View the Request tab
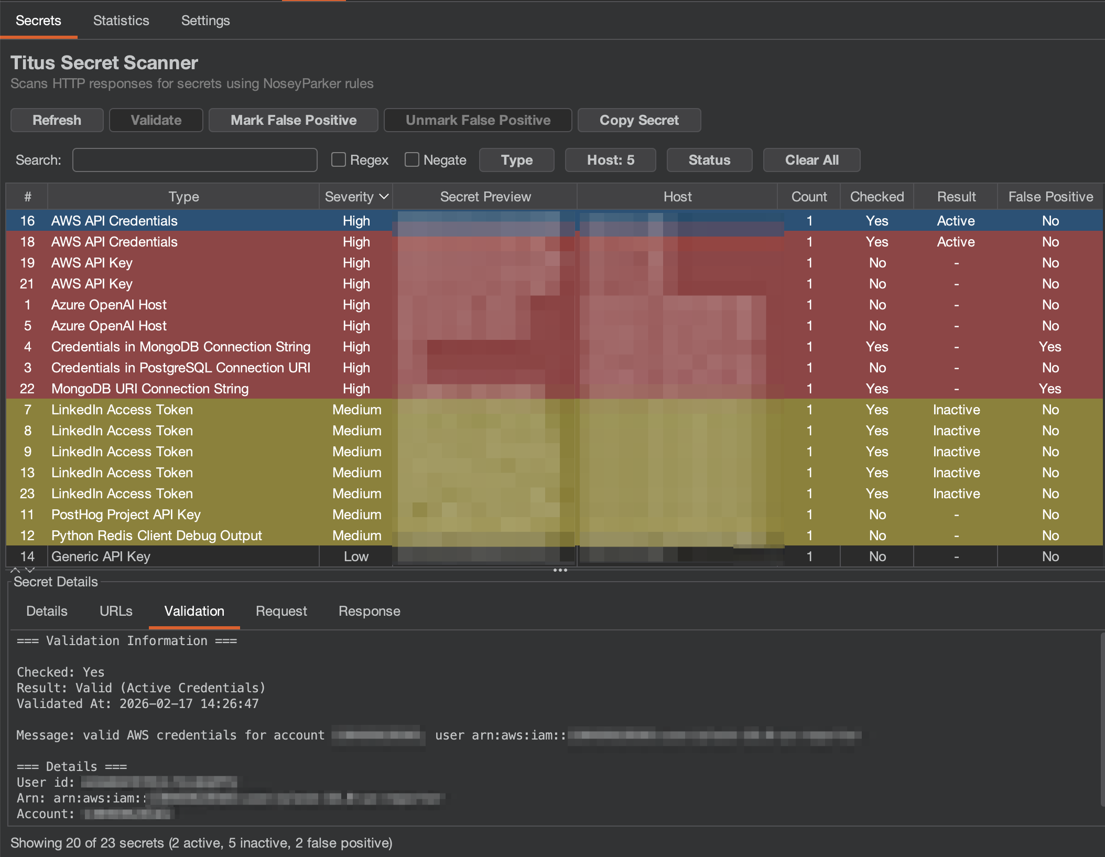 point(281,611)
